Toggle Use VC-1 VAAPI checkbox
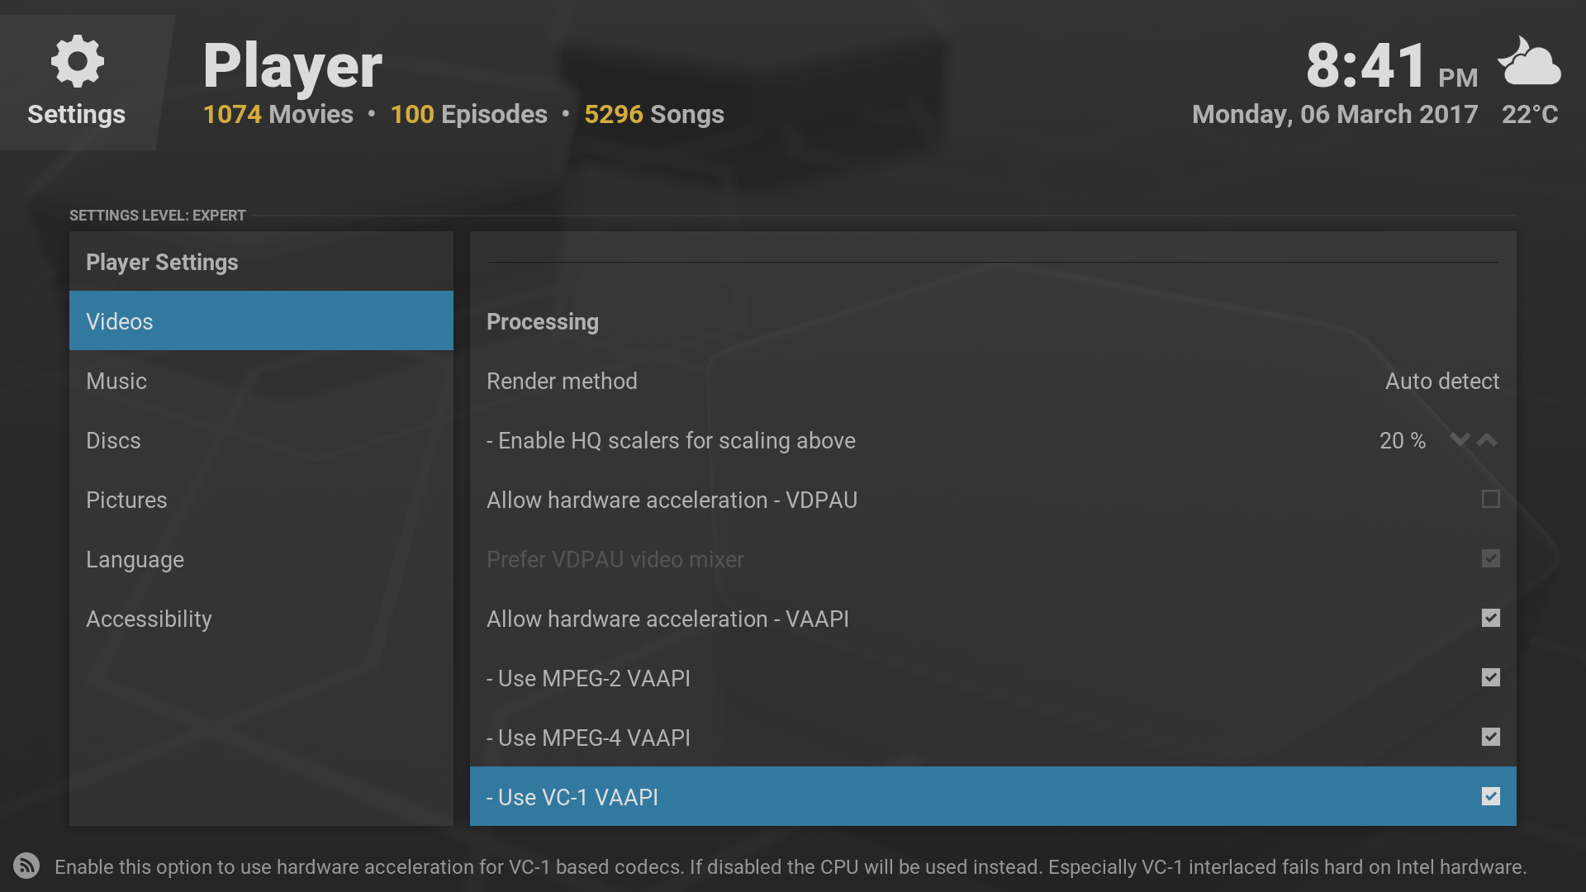Viewport: 1586px width, 892px height. coord(1490,797)
